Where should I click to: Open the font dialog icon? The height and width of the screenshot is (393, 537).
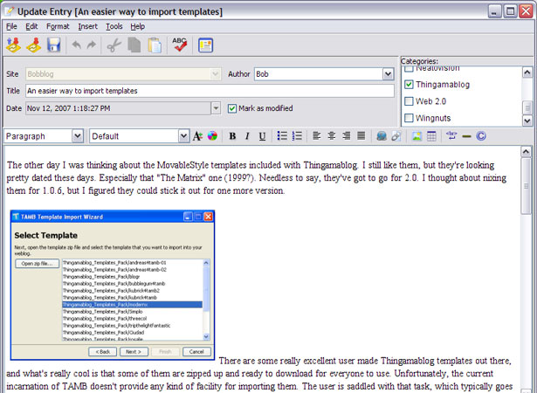[197, 136]
